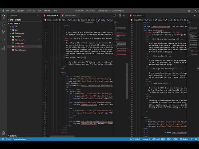
Task: Click the Go Live button
Action: [184, 139]
